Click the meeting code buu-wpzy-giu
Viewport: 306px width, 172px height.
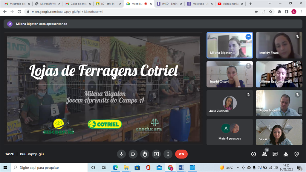click(x=32, y=154)
